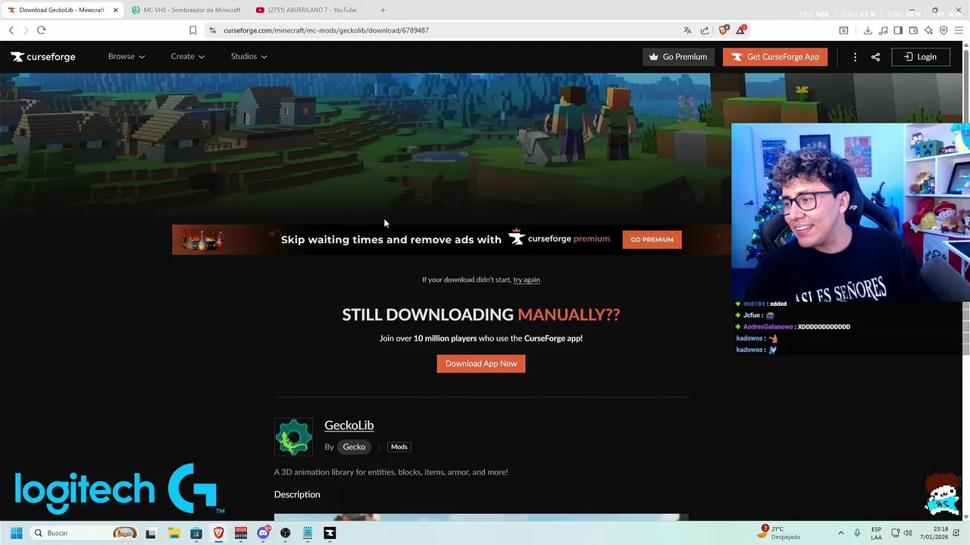Viewport: 970px width, 545px height.
Task: Open the three-dot more options menu
Action: (x=855, y=57)
